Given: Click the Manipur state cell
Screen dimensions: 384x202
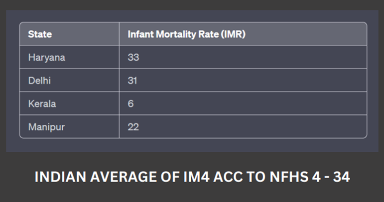Looking at the screenshot, I should click(46, 127).
